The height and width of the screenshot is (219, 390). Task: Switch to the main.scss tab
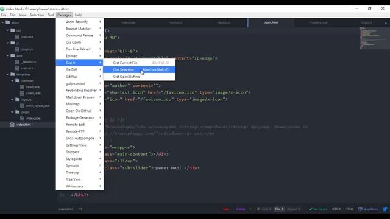tap(176, 23)
